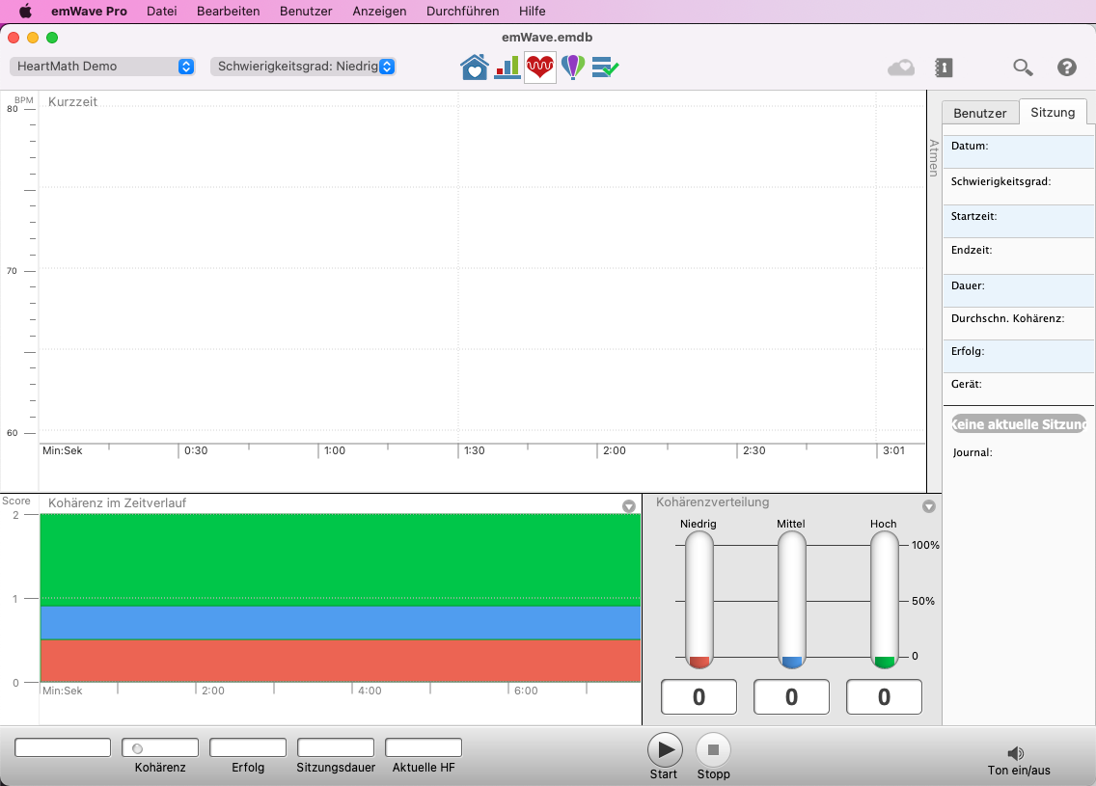Open the checklist tasks icon

click(x=605, y=68)
